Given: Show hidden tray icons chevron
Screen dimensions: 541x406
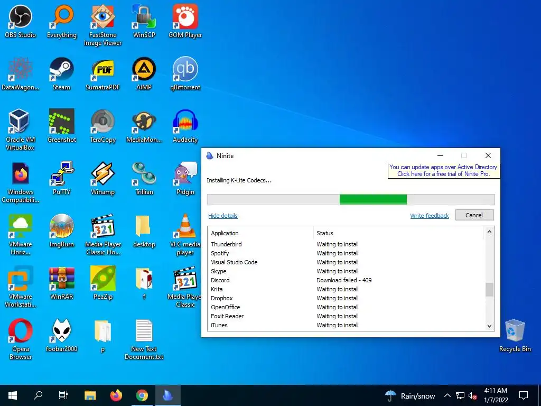Looking at the screenshot, I should (447, 395).
